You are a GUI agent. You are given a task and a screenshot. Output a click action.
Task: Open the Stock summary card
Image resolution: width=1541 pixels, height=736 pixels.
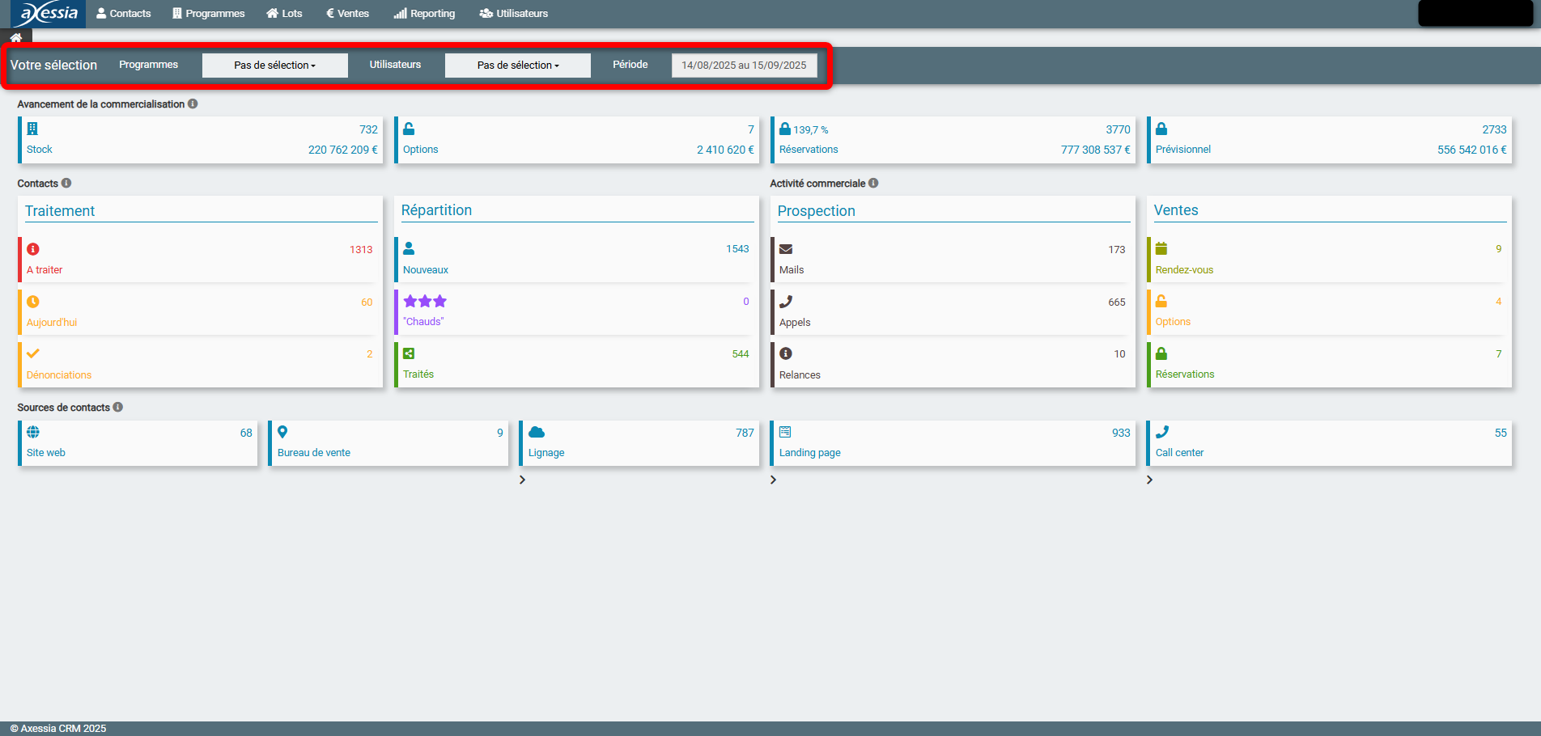201,140
